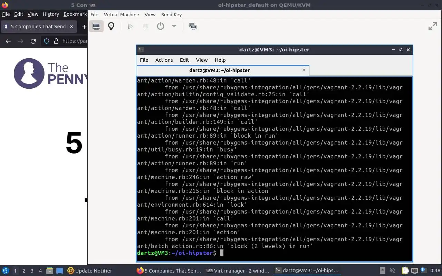The width and height of the screenshot is (442, 276).
Task: Go forward in Firefox
Action: pos(21,41)
